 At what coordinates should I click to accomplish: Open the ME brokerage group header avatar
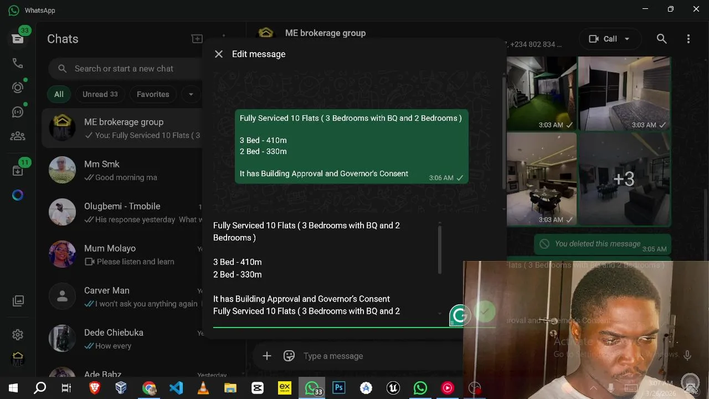pos(266,33)
